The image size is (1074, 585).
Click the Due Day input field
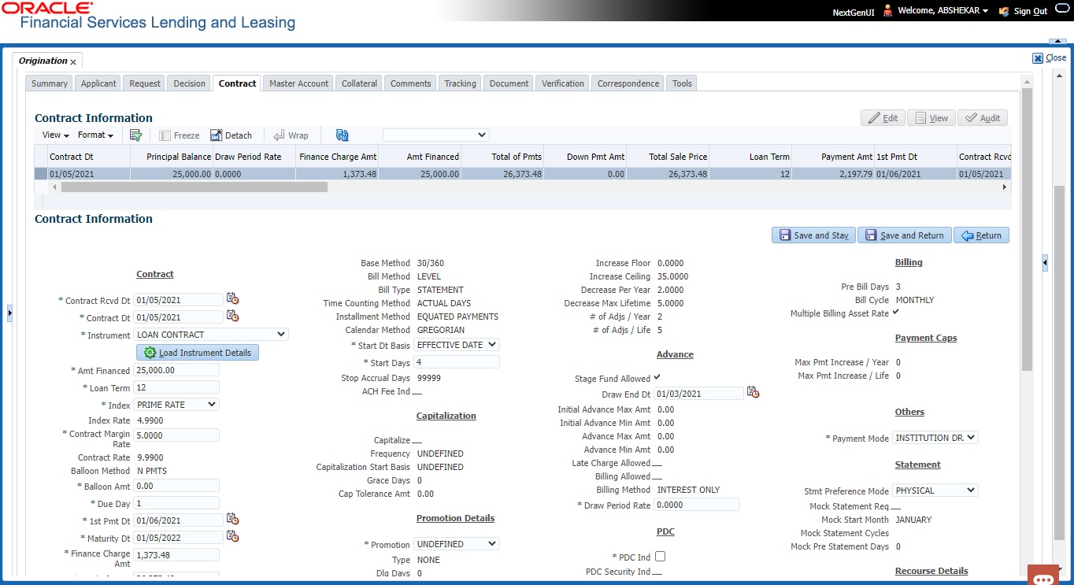[x=176, y=502]
